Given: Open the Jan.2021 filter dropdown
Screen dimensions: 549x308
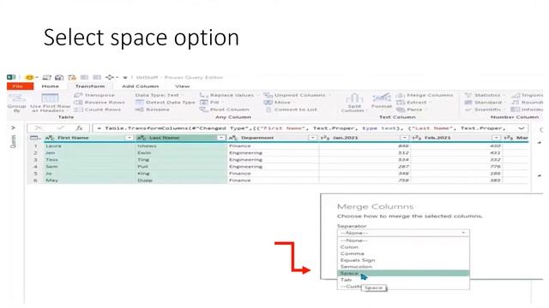Looking at the screenshot, I should (405, 138).
